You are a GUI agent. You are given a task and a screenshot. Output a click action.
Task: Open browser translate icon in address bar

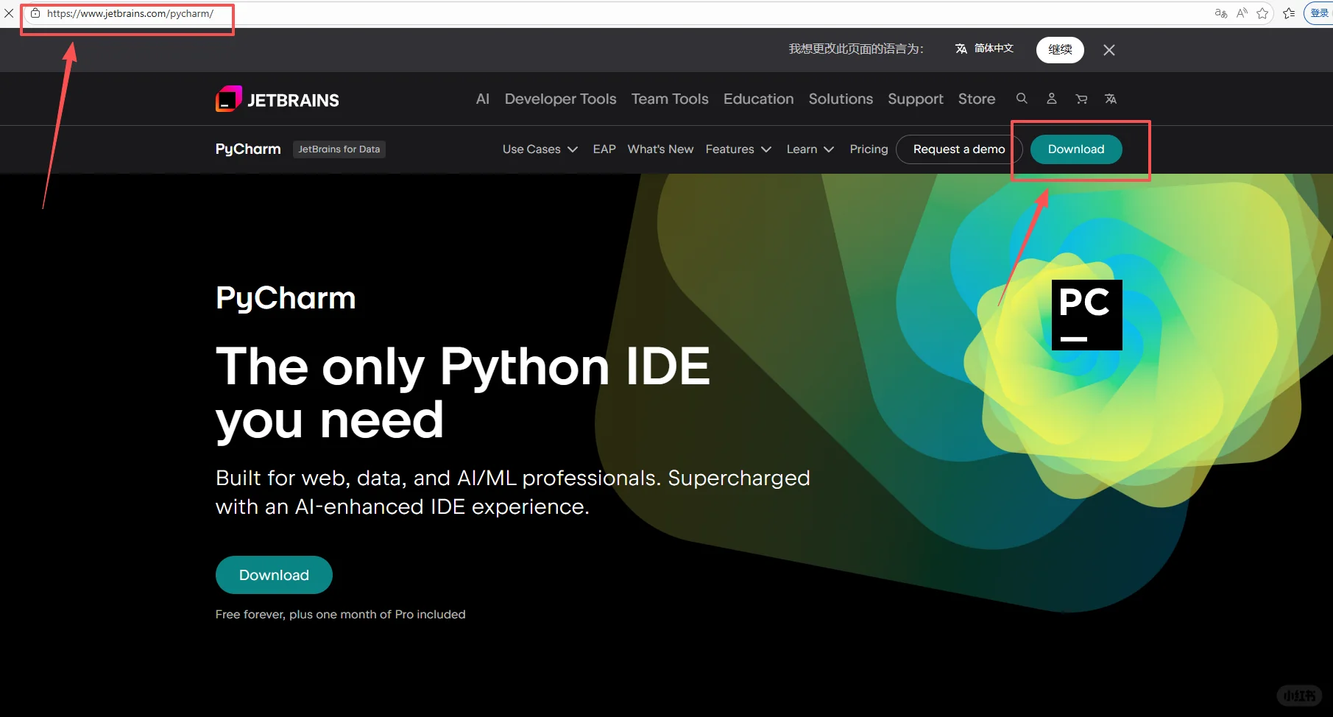[x=1220, y=13]
